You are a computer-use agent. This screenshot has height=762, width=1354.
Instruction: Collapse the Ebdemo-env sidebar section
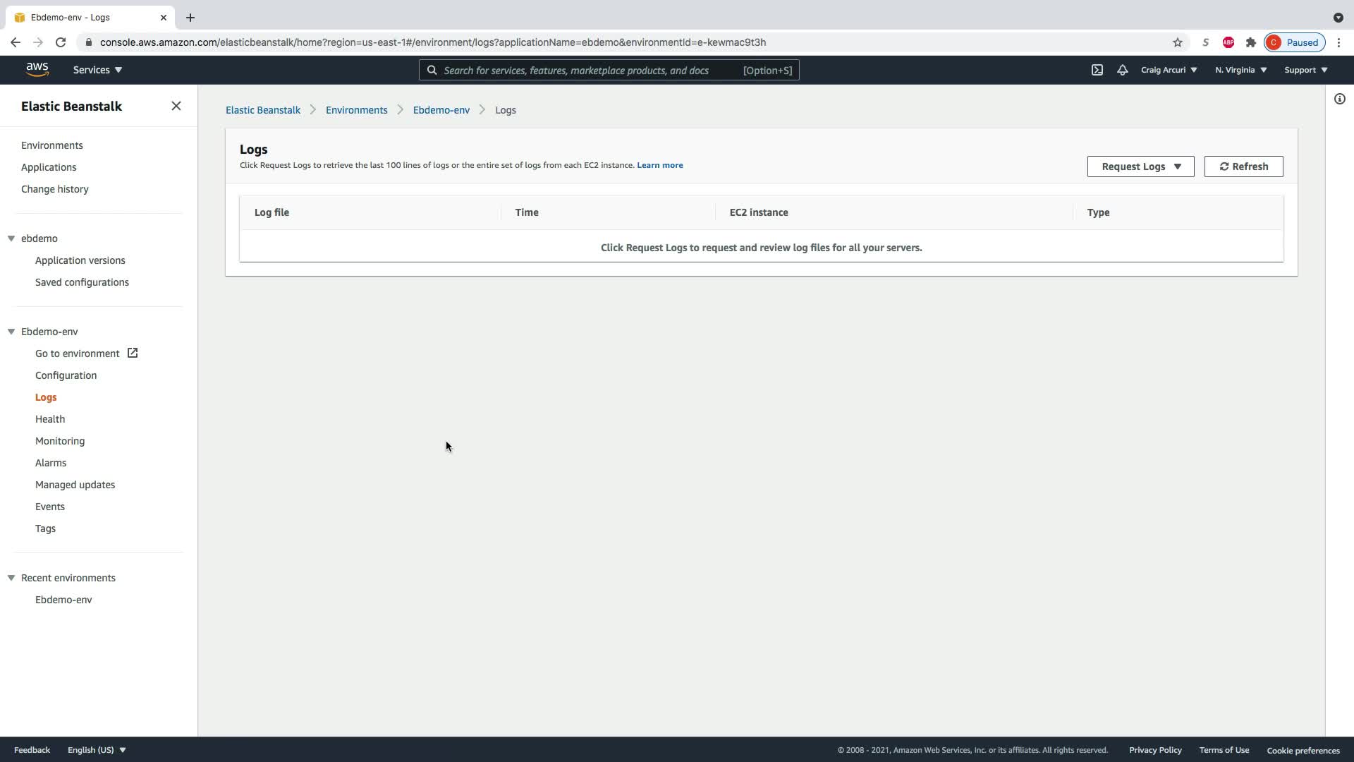click(x=11, y=332)
